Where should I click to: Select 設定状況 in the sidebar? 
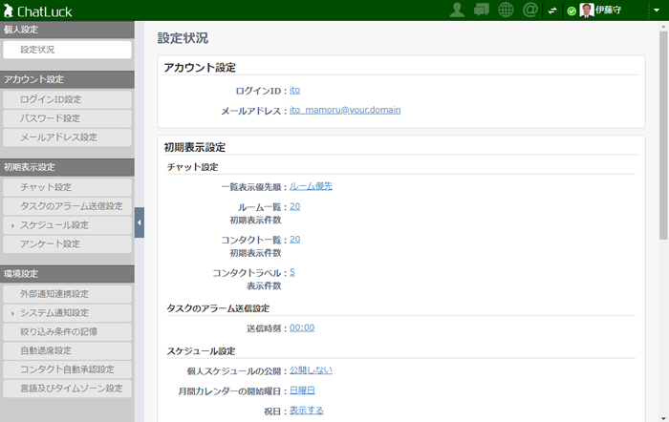[x=67, y=50]
